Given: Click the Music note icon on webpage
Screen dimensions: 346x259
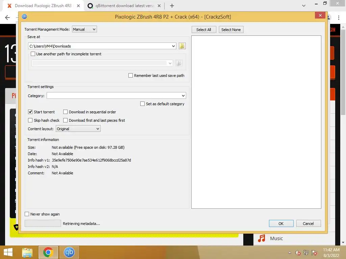Looking at the screenshot, I should [262, 238].
